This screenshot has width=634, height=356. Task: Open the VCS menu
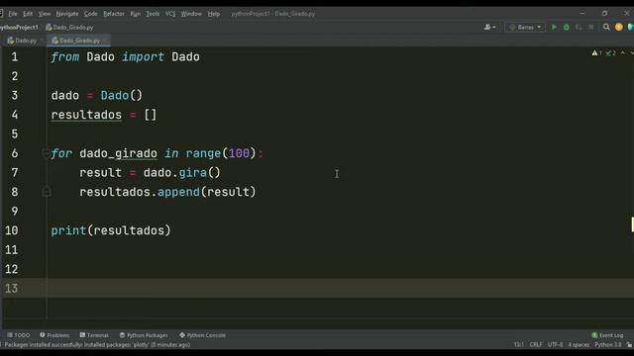tap(170, 14)
